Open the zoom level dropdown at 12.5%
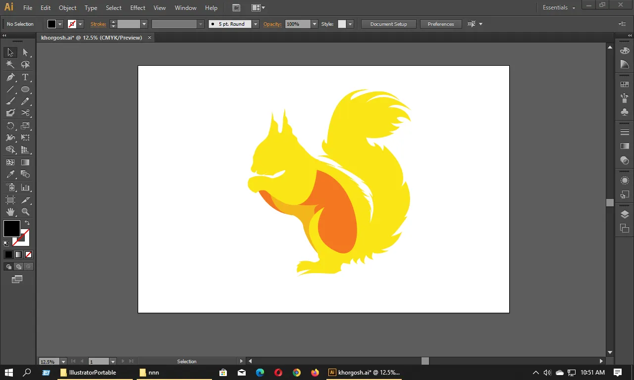634x380 pixels. click(x=63, y=362)
